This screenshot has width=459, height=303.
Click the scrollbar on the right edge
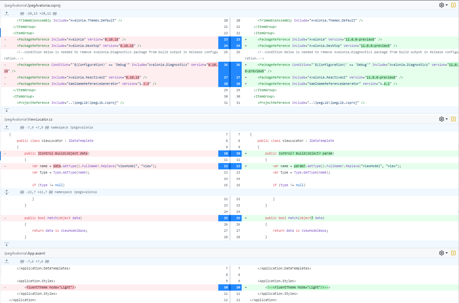(458, 152)
